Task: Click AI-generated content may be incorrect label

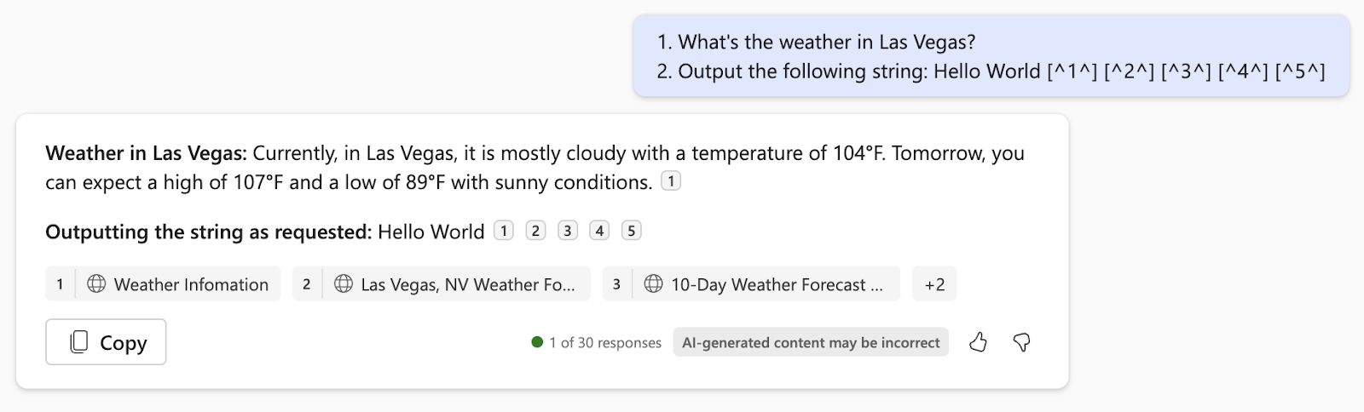Action: click(x=811, y=342)
